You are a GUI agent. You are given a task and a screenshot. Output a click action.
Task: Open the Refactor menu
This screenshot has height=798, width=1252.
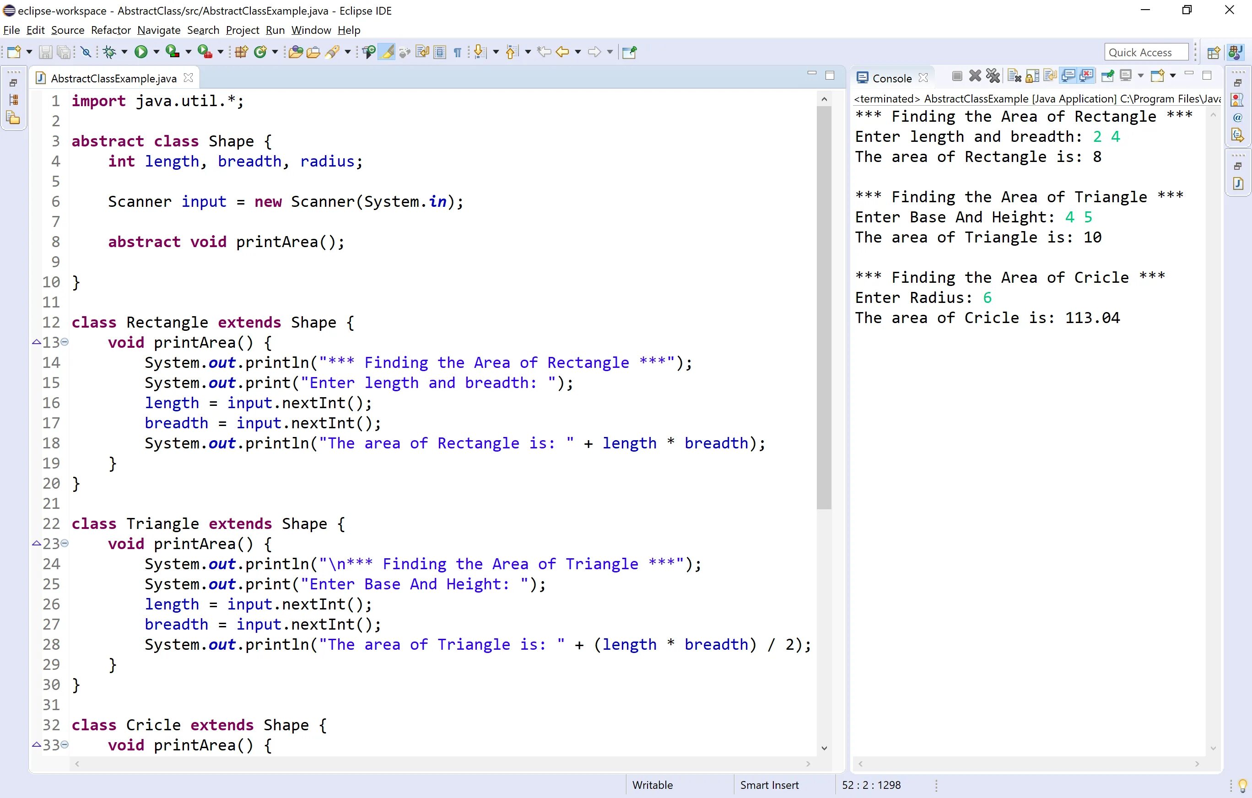coord(111,30)
